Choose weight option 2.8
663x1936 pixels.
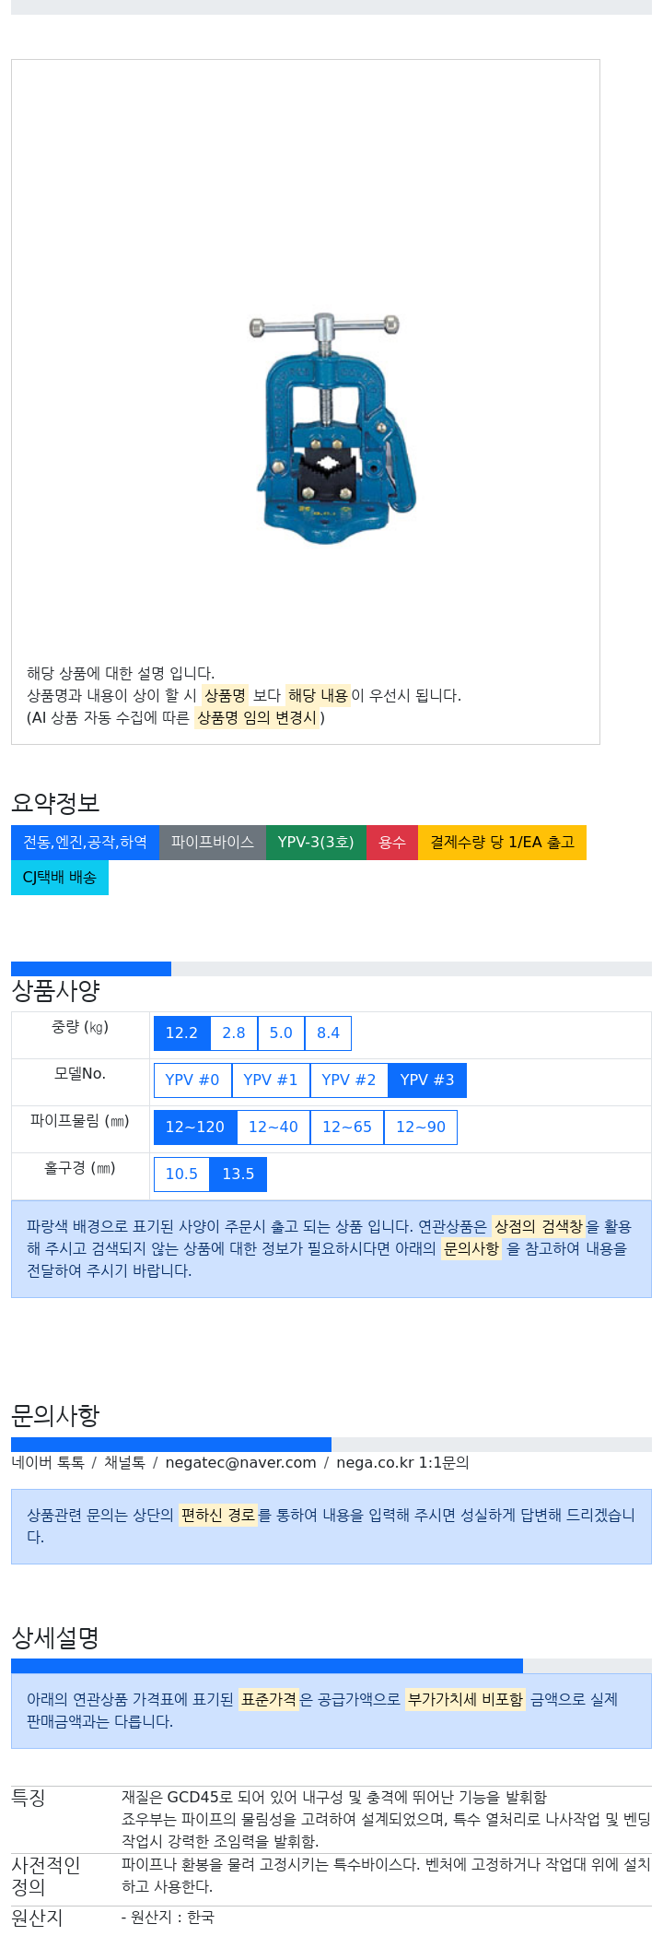coord(234,1033)
